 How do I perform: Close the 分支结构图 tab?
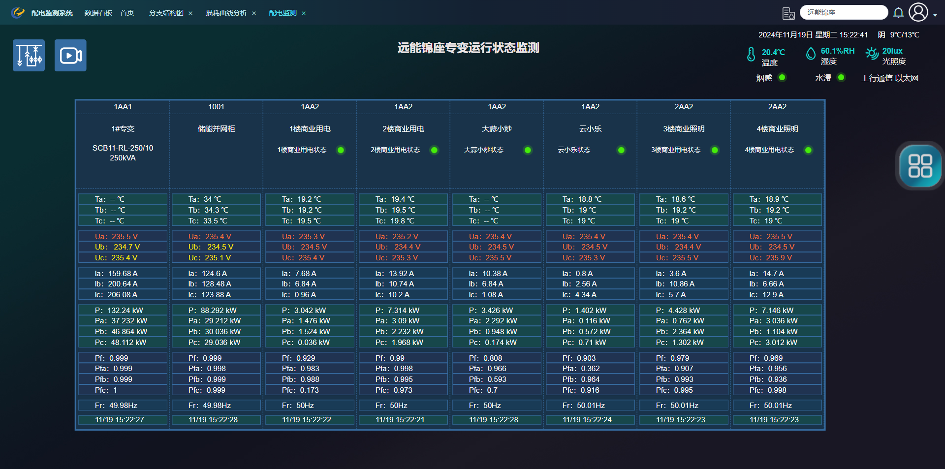190,13
